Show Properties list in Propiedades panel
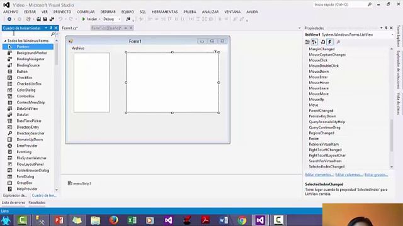Screen dimensions: 403x226 click(x=323, y=42)
